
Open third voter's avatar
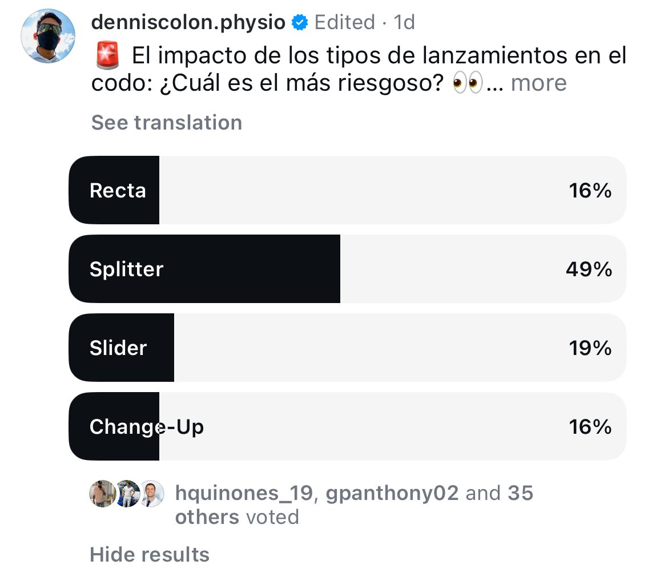click(151, 494)
